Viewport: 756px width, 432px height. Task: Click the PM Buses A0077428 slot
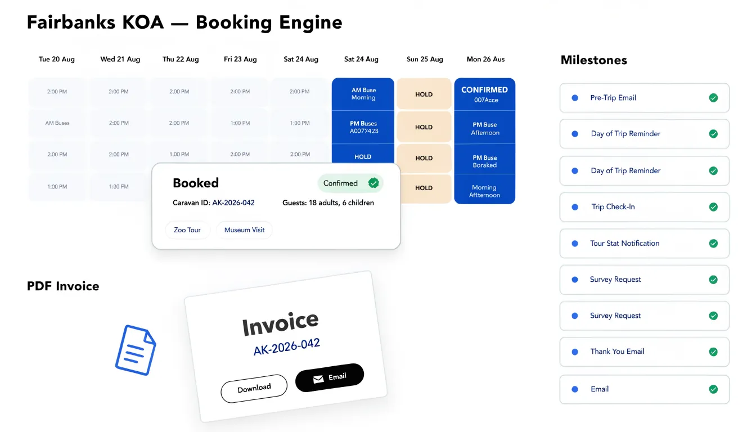tap(363, 127)
